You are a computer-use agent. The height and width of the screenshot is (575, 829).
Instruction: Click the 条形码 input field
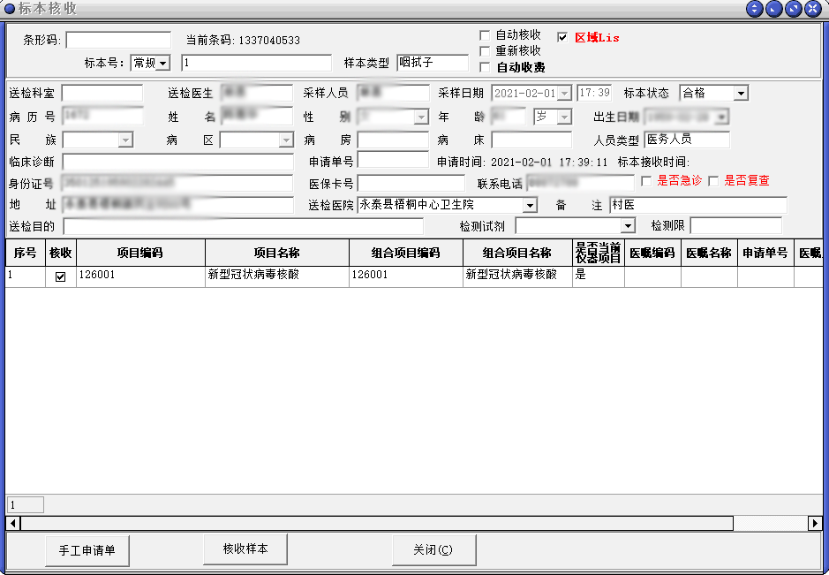click(x=118, y=41)
